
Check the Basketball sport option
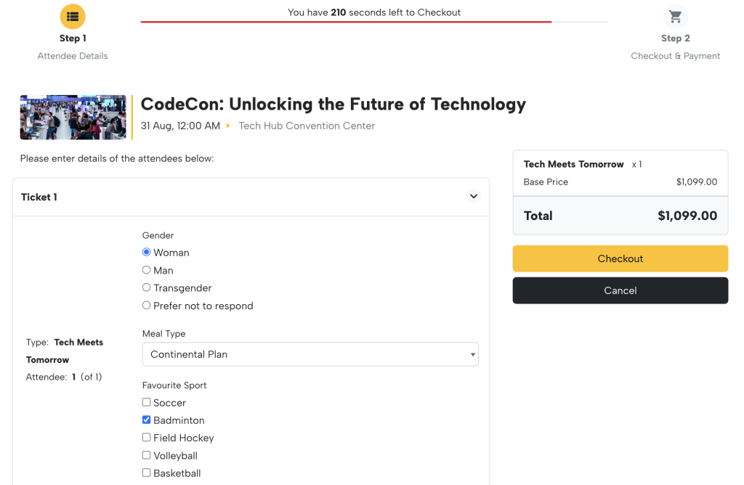pyautogui.click(x=146, y=473)
